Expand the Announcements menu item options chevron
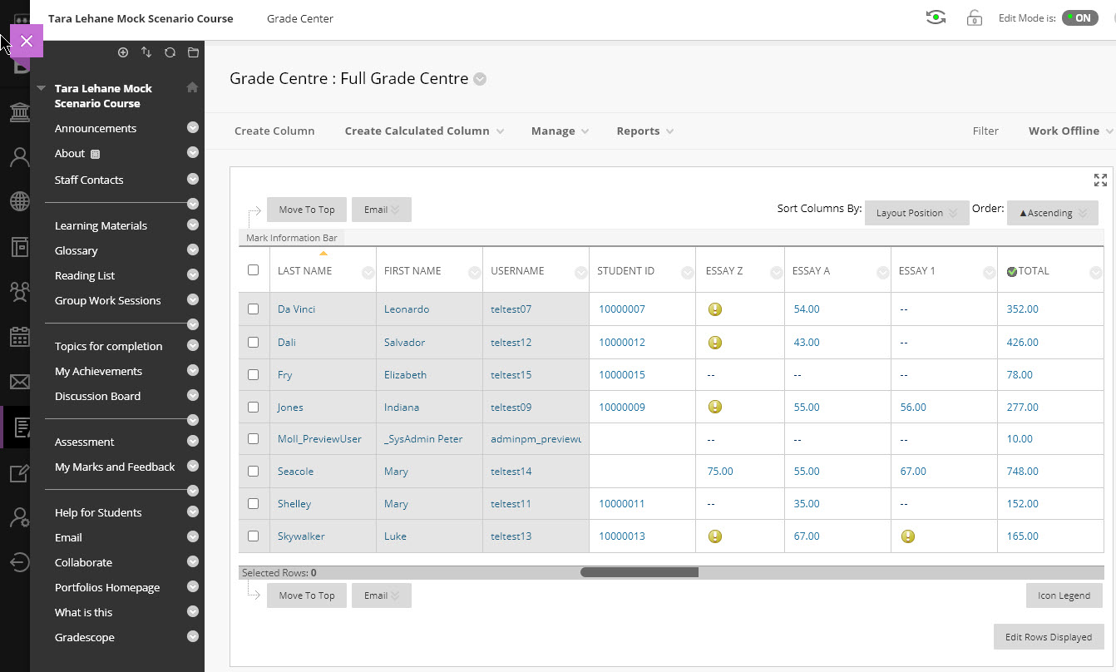Viewport: 1116px width, 672px height. coord(193,128)
